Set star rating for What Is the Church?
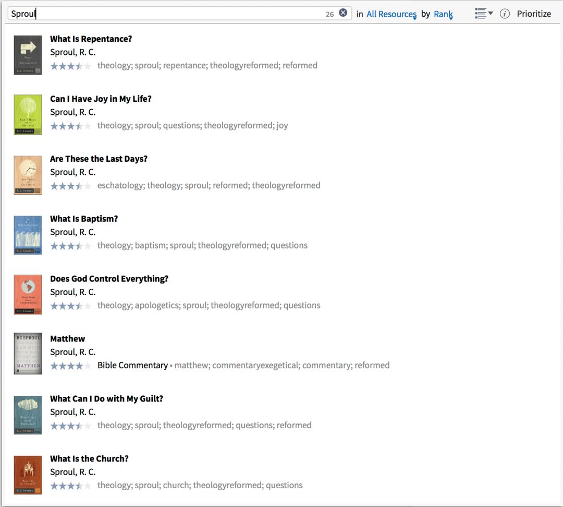 [x=71, y=486]
